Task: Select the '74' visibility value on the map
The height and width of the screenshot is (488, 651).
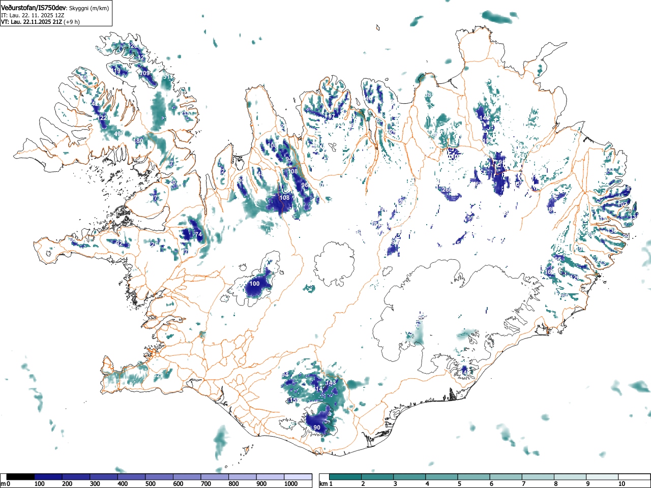Action: tap(198, 234)
